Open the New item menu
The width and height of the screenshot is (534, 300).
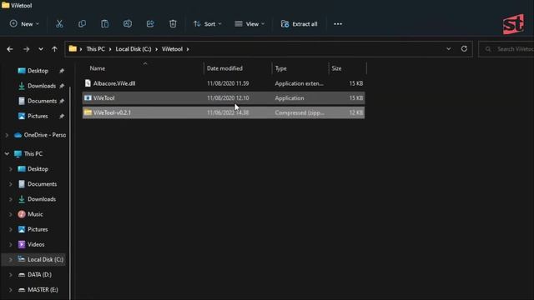click(x=24, y=24)
